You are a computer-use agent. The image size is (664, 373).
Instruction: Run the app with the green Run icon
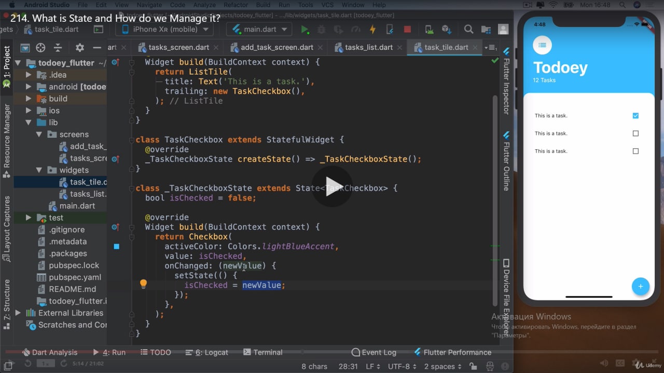click(x=305, y=30)
